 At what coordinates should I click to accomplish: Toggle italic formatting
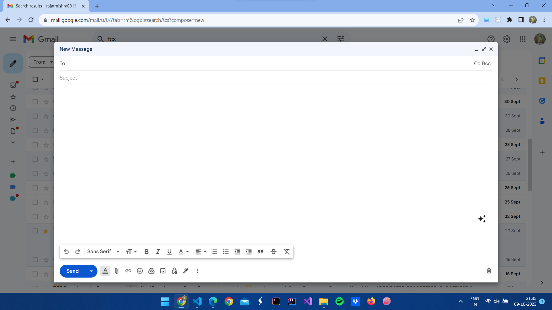coord(158,252)
